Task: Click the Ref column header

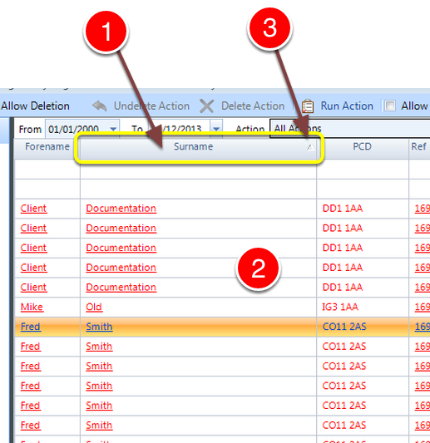Action: click(419, 147)
